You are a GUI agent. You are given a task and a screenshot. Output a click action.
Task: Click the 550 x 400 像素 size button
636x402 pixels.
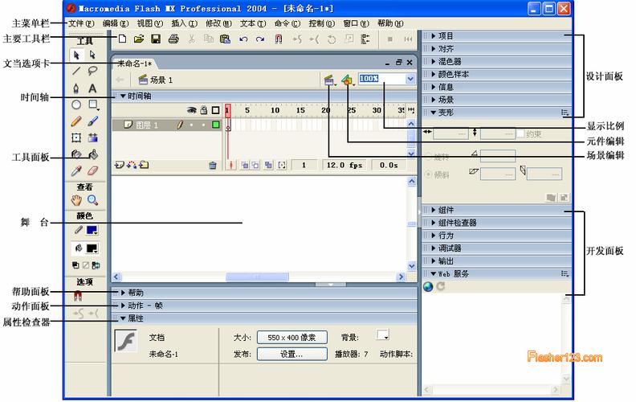click(x=291, y=338)
